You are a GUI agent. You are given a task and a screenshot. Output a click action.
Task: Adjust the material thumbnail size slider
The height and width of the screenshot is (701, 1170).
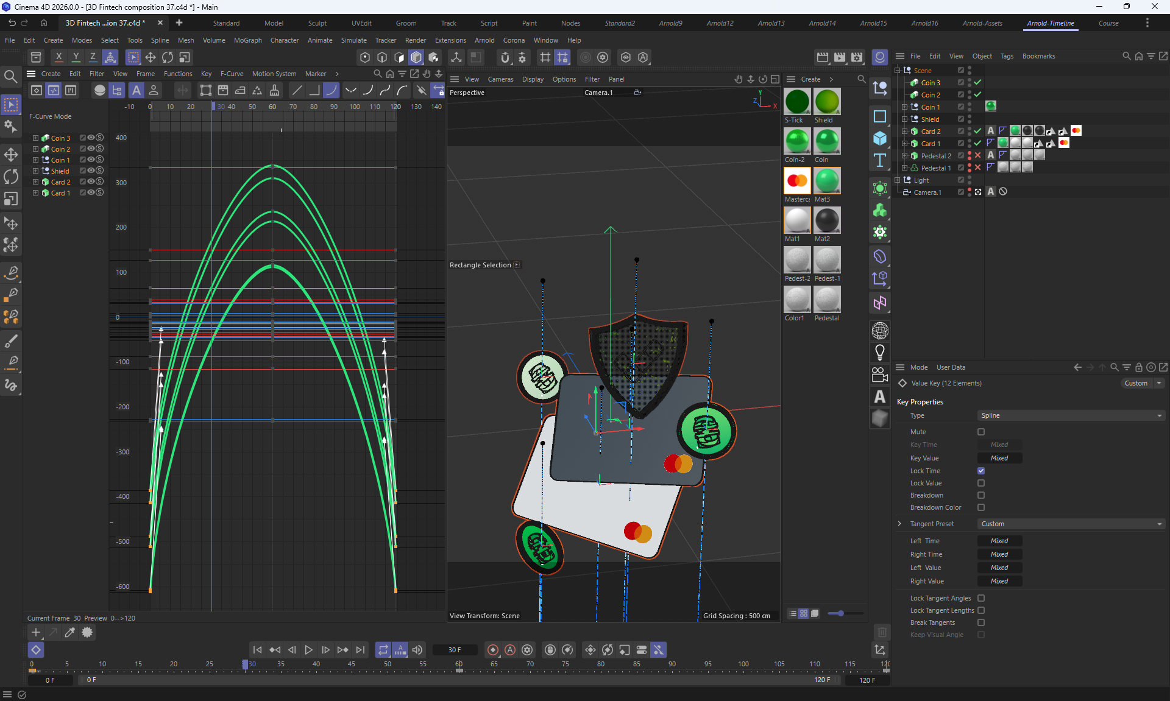tap(841, 613)
